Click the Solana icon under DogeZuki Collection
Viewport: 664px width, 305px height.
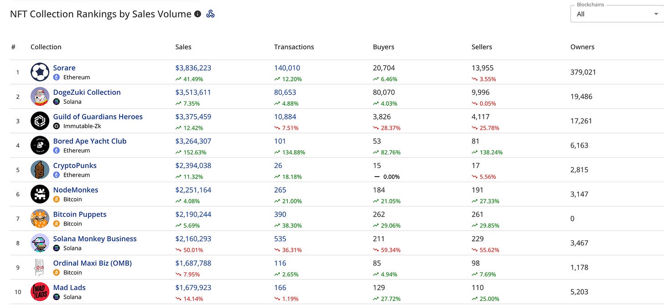pyautogui.click(x=57, y=102)
